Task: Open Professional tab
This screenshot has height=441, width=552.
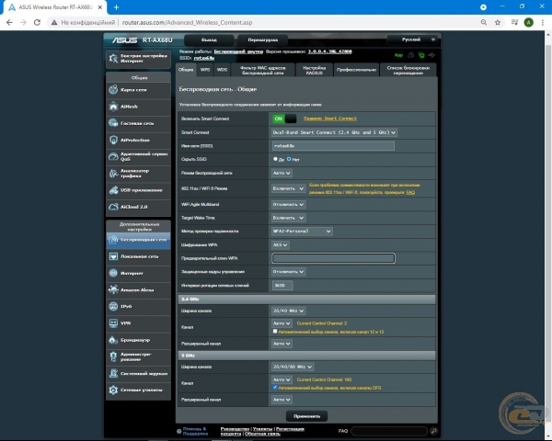Action: (356, 70)
